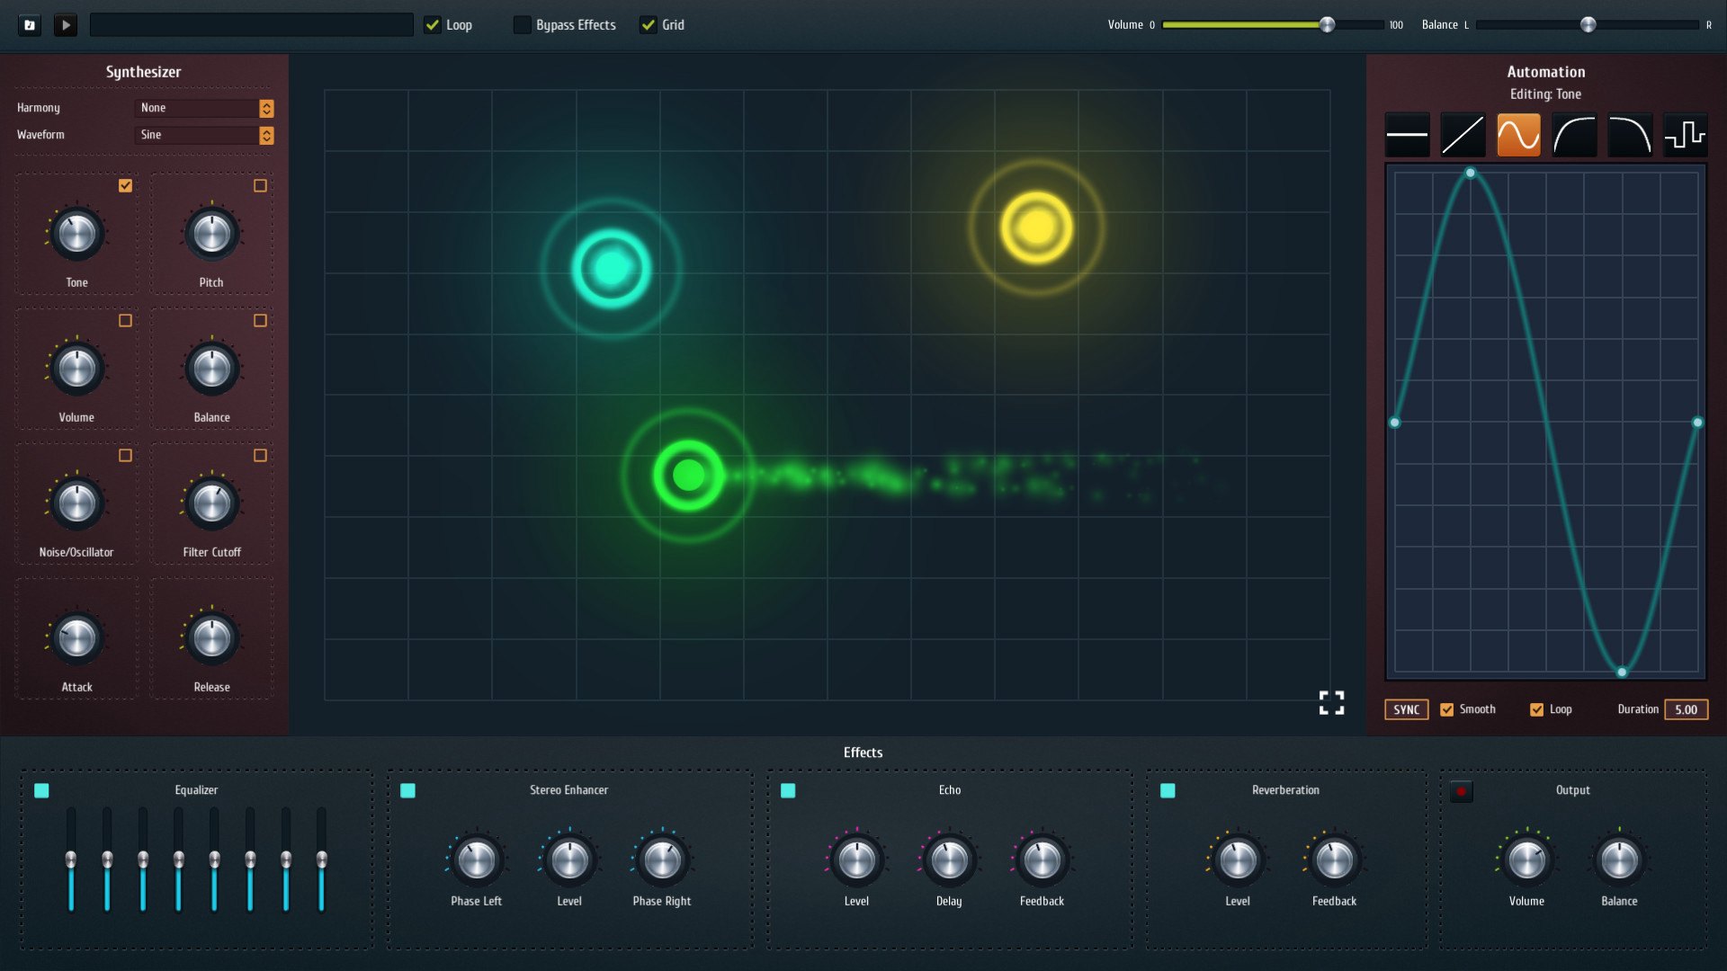Toggle Smooth in the Automation panel
Viewport: 1727px width, 971px height.
tap(1446, 709)
